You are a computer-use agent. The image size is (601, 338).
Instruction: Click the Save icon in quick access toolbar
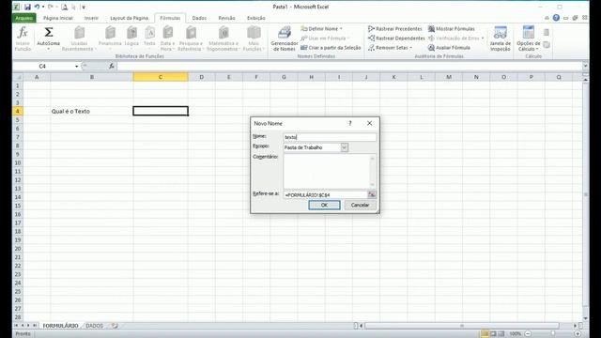coord(27,7)
